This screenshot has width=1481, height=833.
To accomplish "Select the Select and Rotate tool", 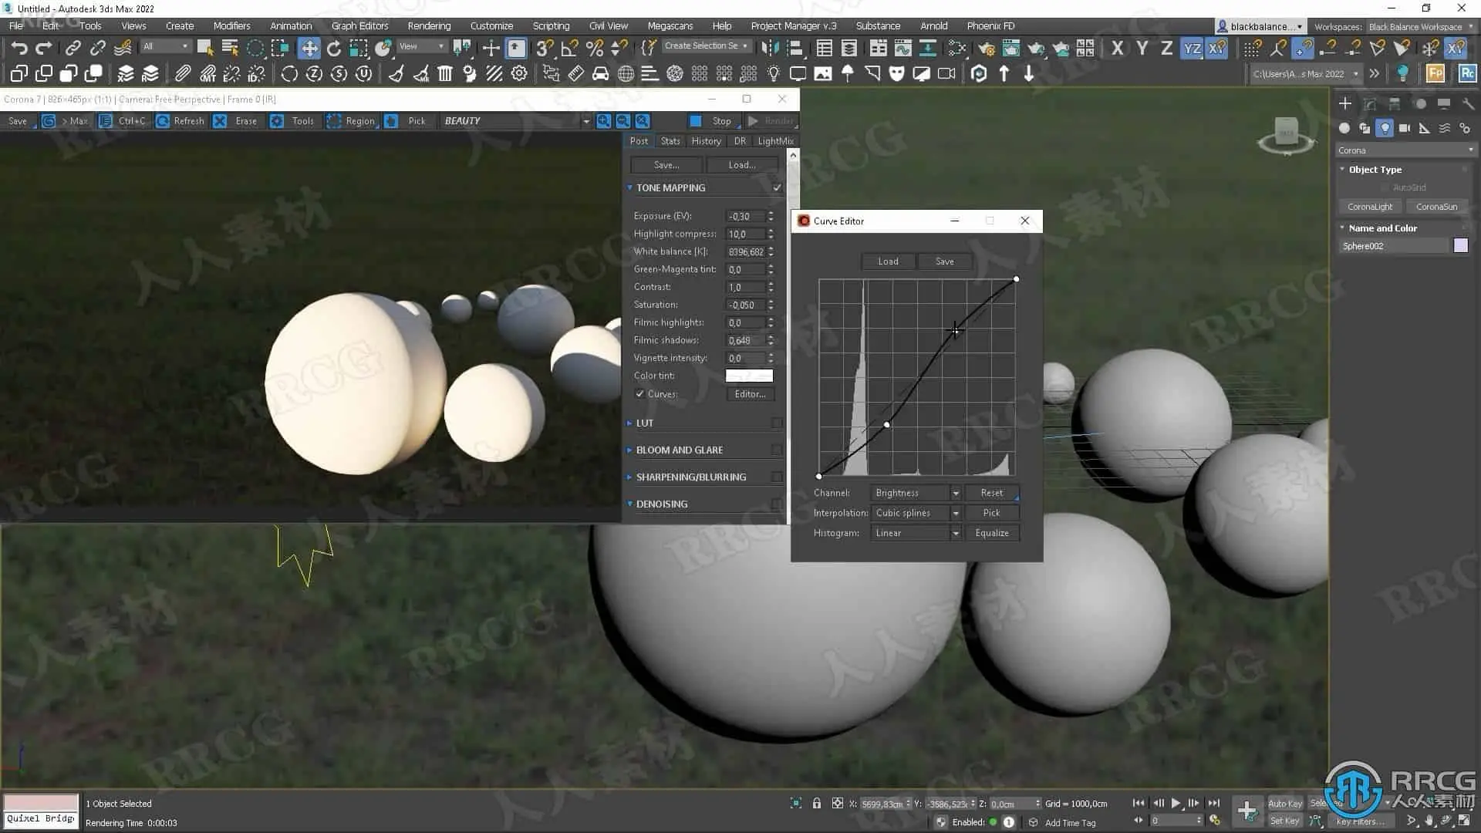I will tap(334, 48).
